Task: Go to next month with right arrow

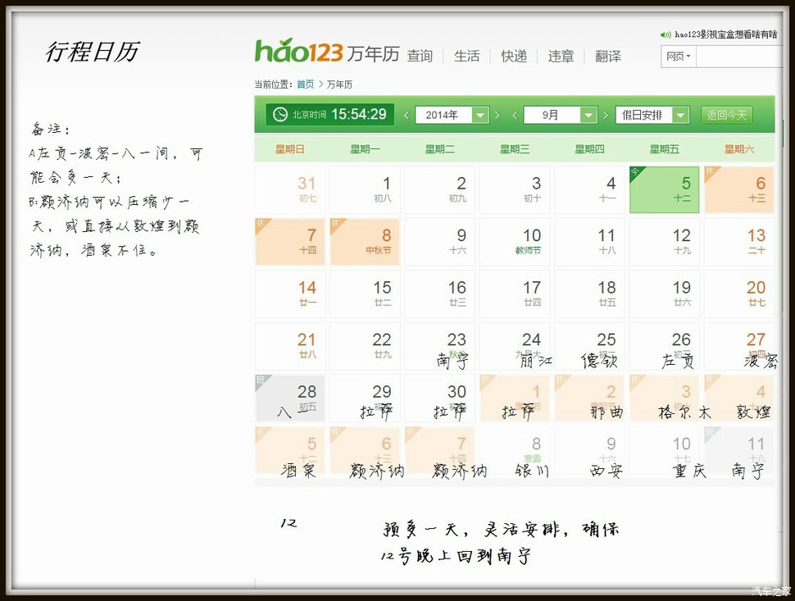Action: [606, 116]
